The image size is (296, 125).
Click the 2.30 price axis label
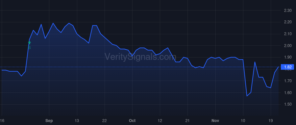pyautogui.click(x=288, y=11)
